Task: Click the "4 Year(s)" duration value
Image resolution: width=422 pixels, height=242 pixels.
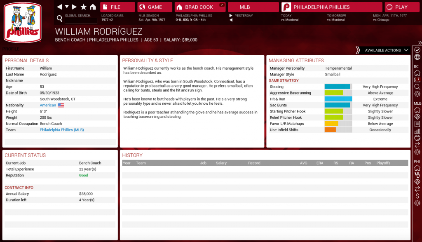Action: 87,200
